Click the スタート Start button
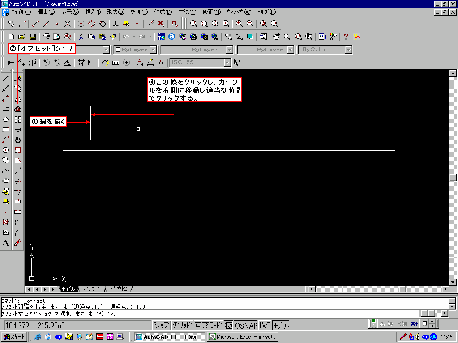This screenshot has height=343, width=458. click(14, 337)
